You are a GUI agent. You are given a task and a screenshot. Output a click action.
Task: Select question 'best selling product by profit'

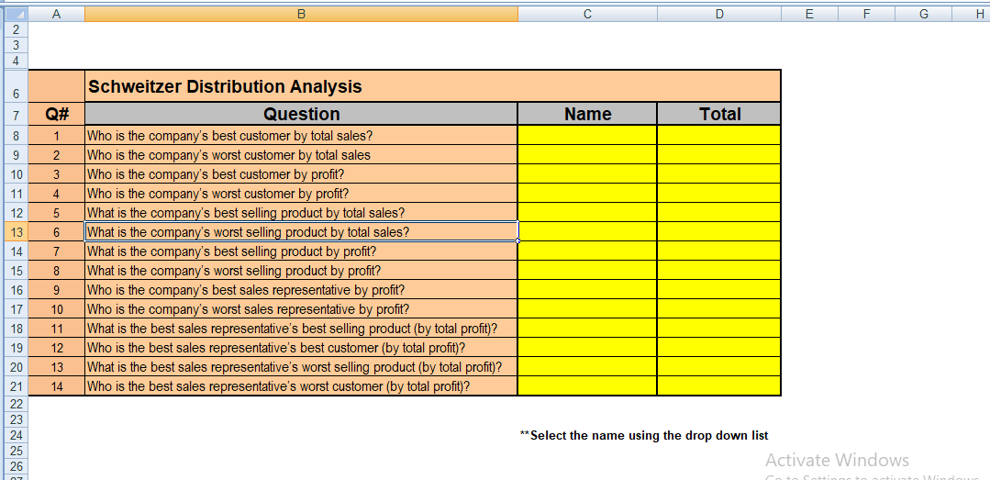301,251
